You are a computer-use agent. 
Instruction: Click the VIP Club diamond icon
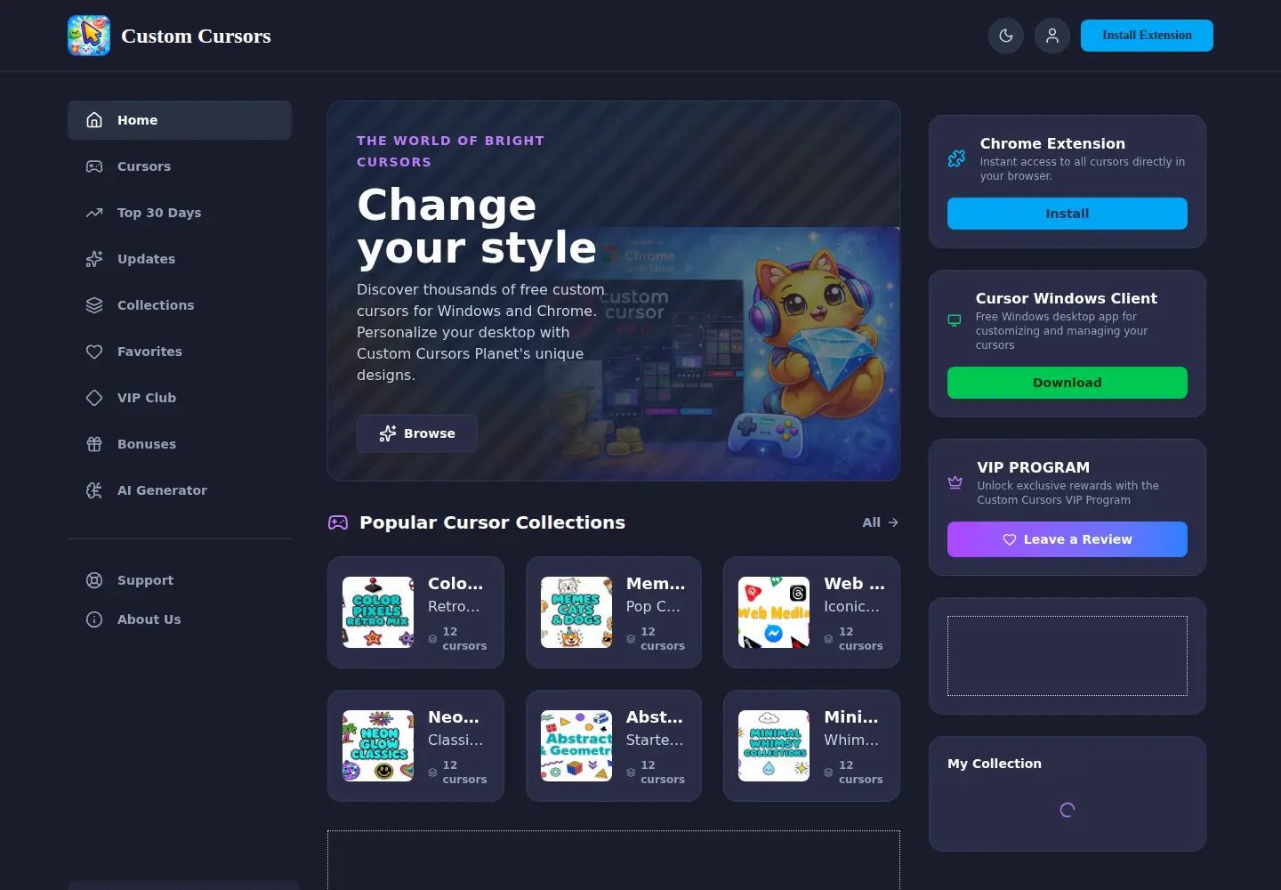(94, 398)
